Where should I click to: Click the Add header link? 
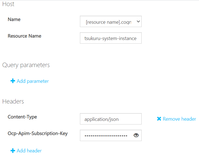(29, 151)
